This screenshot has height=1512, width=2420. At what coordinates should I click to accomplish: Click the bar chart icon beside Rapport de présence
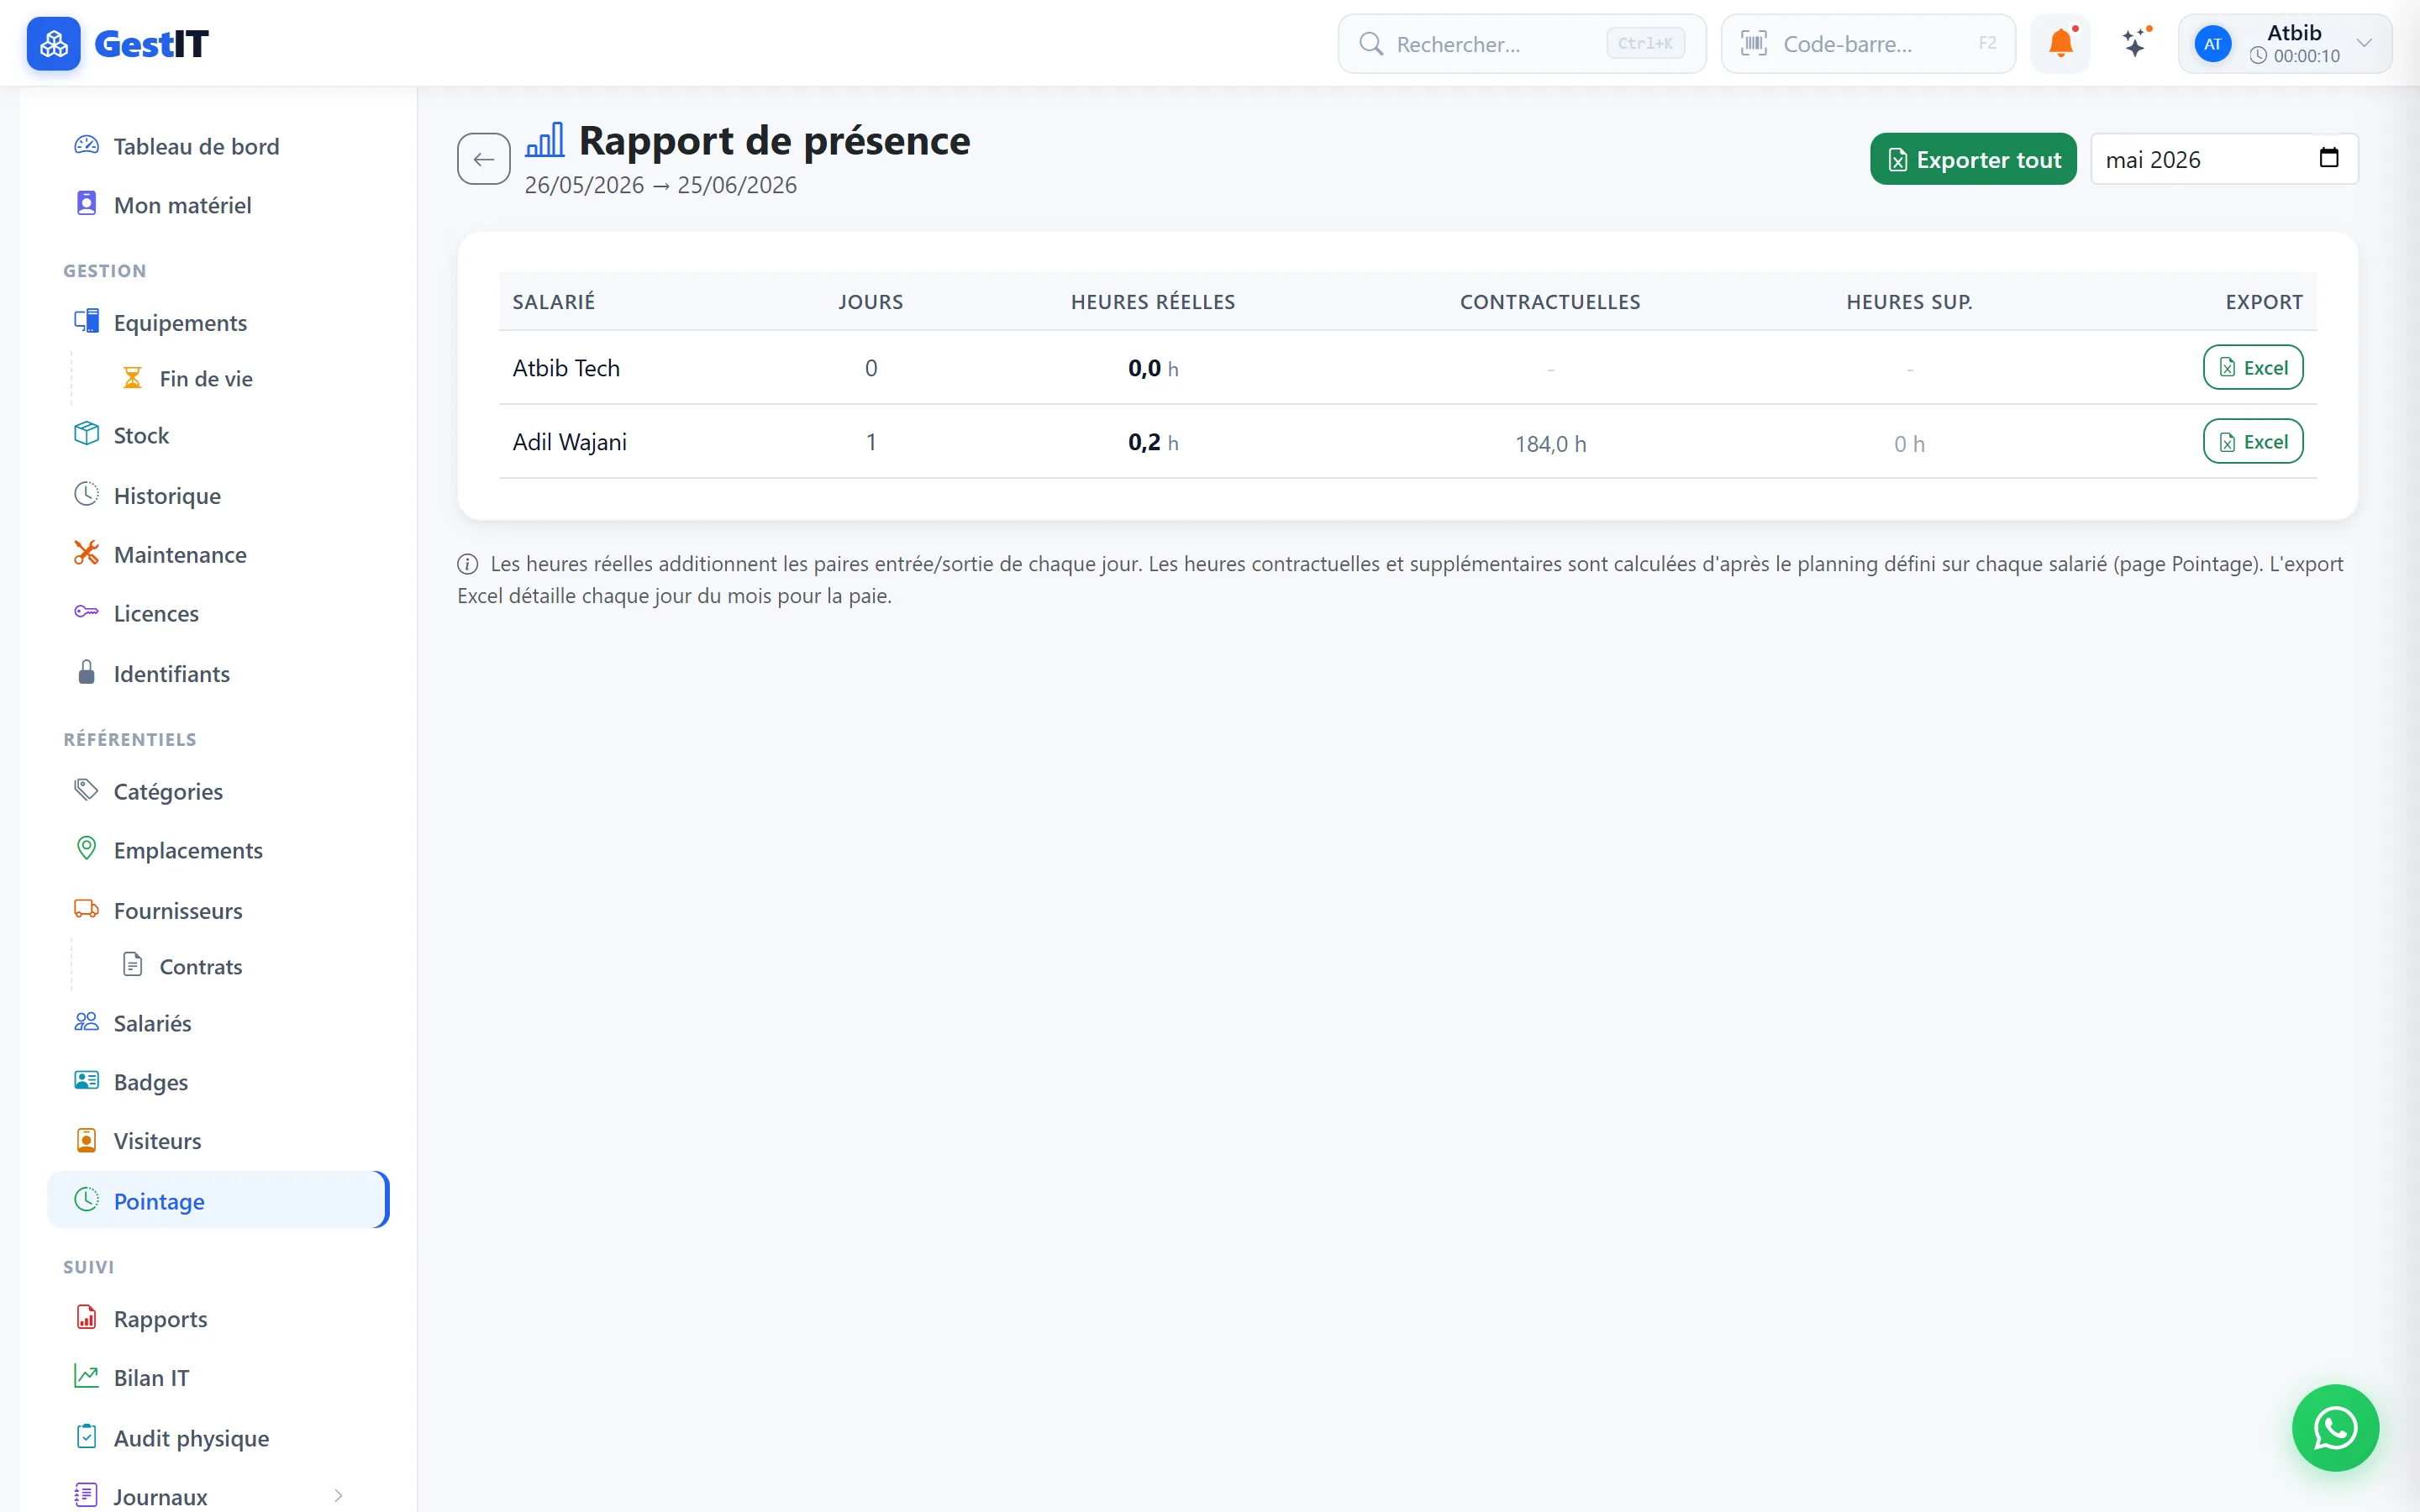[545, 140]
